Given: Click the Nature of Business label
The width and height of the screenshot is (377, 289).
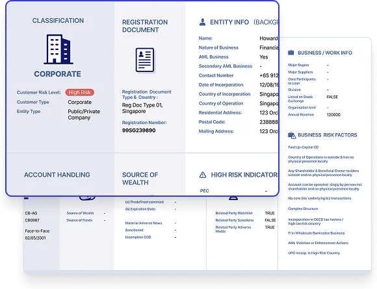Looking at the screenshot, I should pyautogui.click(x=218, y=47).
